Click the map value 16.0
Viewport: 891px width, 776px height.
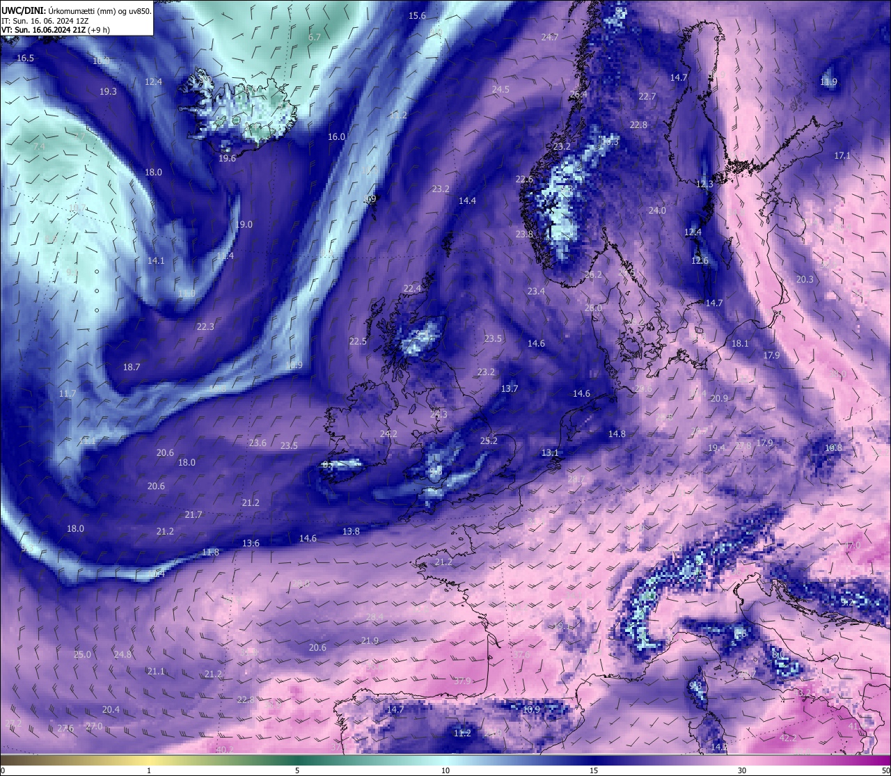pos(336,137)
